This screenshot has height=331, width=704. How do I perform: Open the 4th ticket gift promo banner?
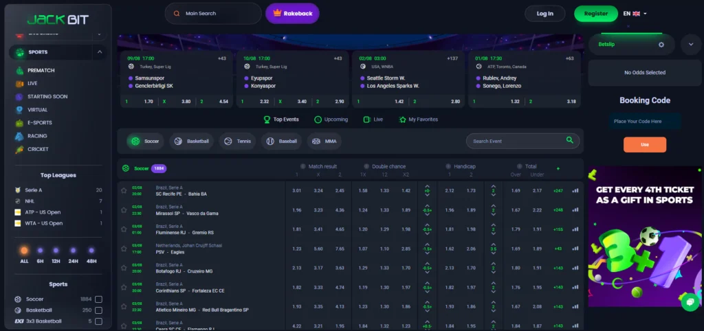645,237
